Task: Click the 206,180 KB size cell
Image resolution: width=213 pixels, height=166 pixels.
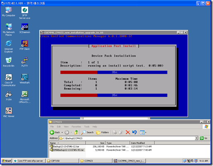Action: click(98, 147)
